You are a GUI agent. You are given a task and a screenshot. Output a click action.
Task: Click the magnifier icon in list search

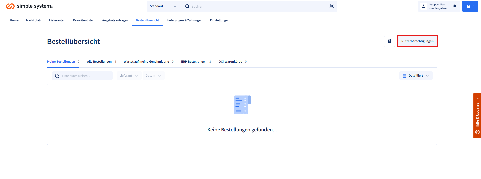coord(57,76)
